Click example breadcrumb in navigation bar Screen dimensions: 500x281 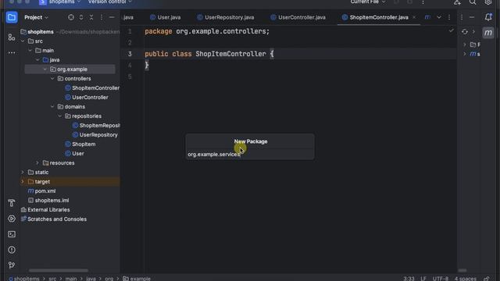point(137,279)
